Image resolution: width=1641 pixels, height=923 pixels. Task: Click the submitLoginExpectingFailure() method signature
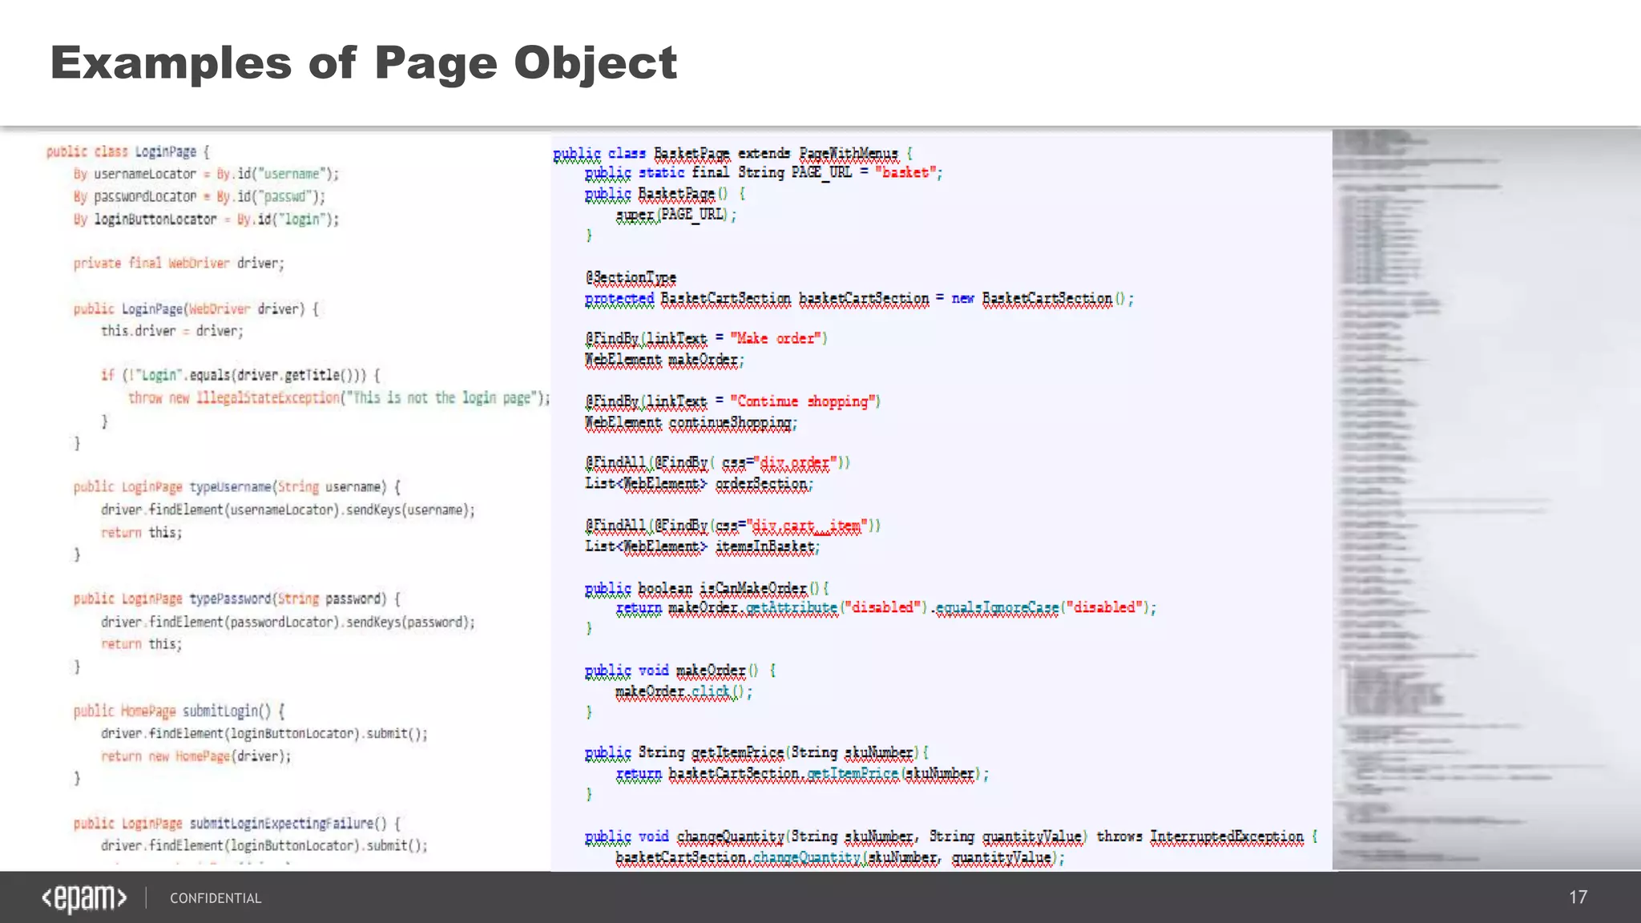(x=237, y=823)
